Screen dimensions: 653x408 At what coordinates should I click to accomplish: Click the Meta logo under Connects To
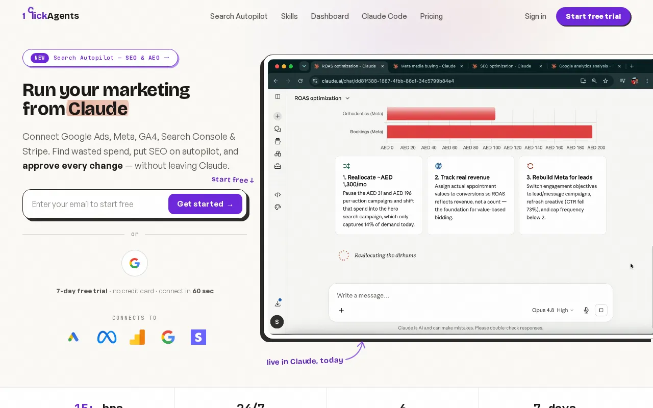tap(107, 337)
